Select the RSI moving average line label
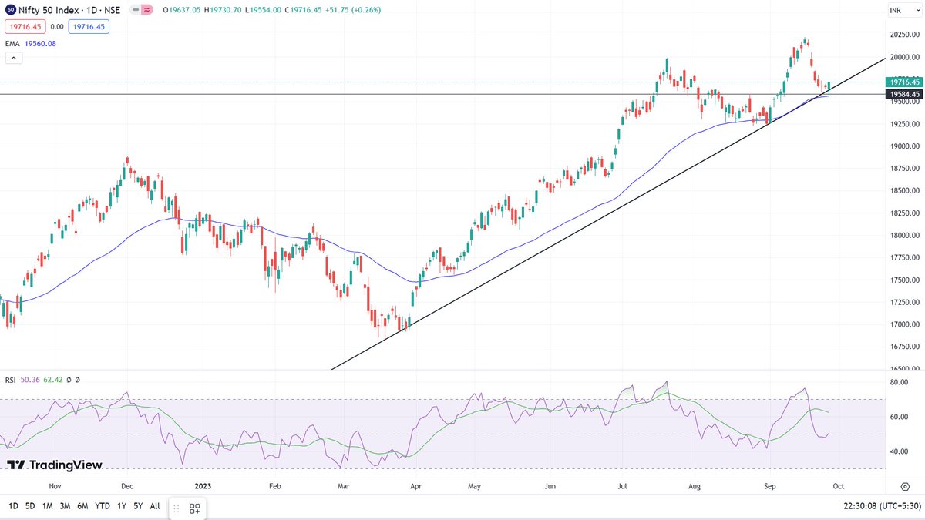925x520 pixels. [x=53, y=379]
